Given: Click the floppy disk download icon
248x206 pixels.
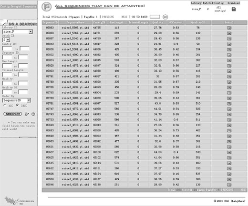Looking at the screenshot, I should pyautogui.click(x=234, y=9).
